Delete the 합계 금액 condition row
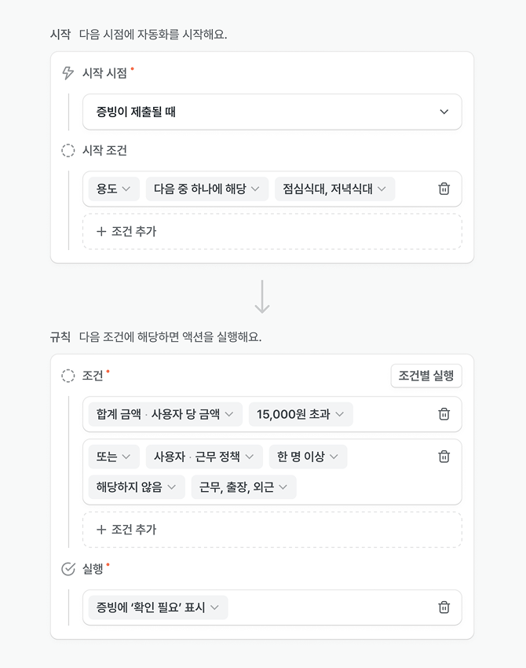Screen dimensions: 526x668 [444, 414]
